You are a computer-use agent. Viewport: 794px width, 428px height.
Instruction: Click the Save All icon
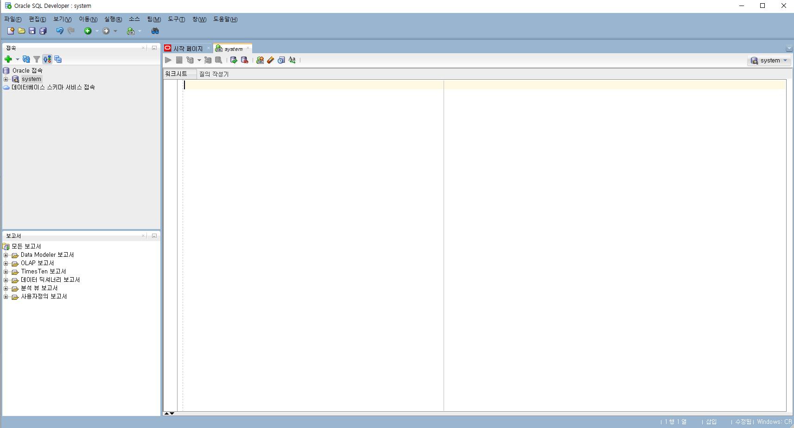pos(43,31)
